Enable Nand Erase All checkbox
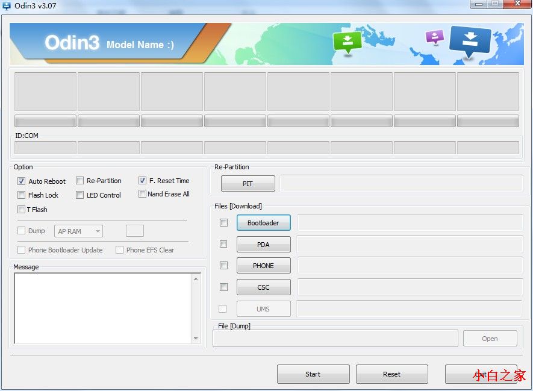This screenshot has width=533, height=391. 142,194
